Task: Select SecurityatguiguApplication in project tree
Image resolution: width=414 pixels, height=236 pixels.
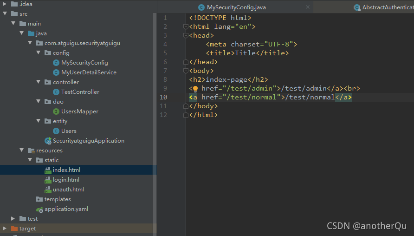Action: [89, 141]
